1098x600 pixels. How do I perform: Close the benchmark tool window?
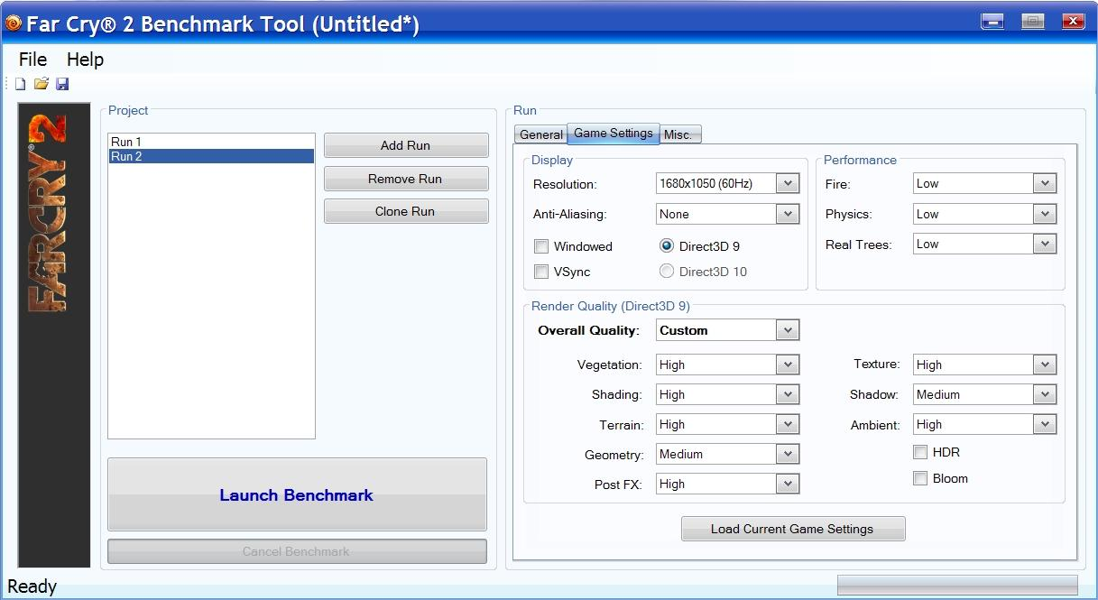[1073, 22]
